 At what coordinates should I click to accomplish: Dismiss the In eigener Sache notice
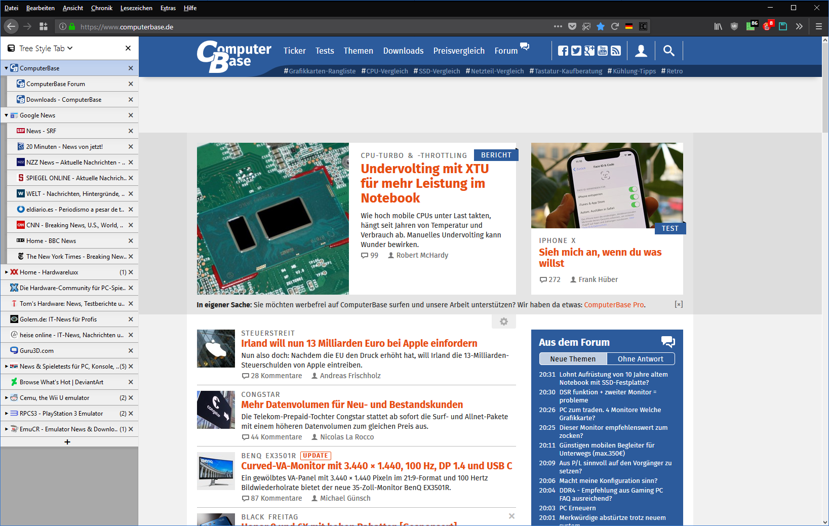(x=679, y=304)
